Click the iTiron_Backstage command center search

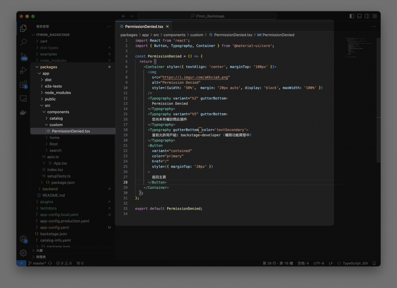tap(207, 16)
